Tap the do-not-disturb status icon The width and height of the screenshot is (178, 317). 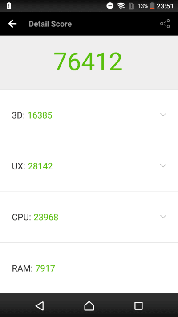[x=110, y=6]
